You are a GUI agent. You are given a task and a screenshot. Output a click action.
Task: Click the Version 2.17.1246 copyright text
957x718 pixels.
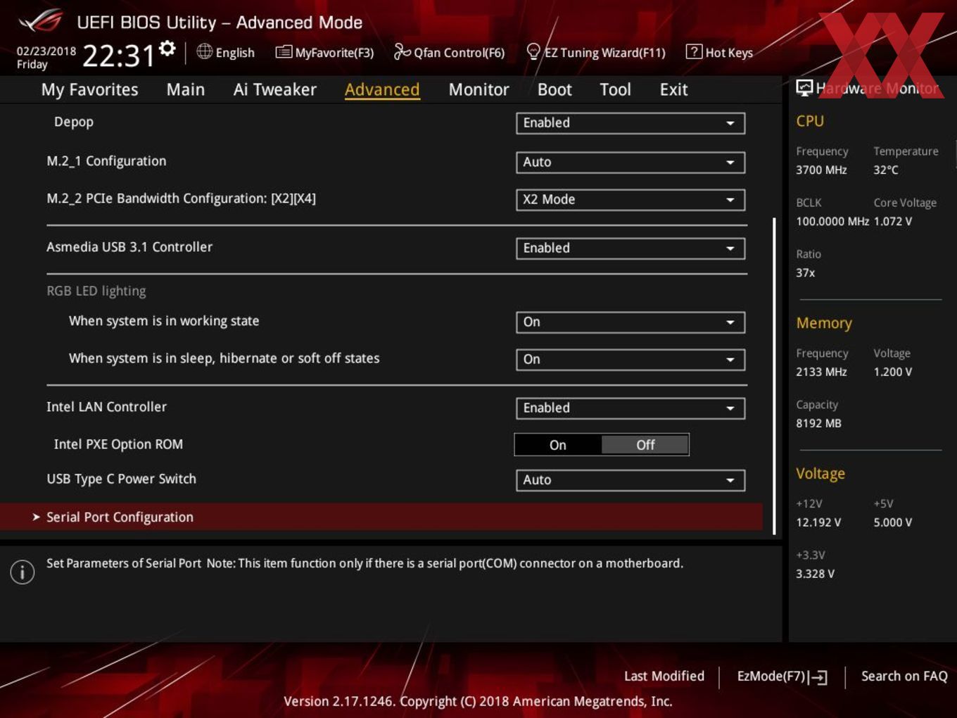pyautogui.click(x=478, y=701)
